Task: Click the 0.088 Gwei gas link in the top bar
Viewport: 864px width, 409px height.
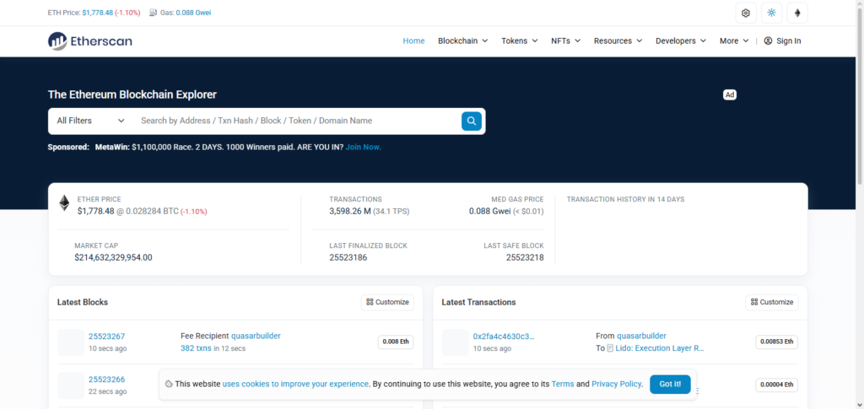Action: click(193, 12)
